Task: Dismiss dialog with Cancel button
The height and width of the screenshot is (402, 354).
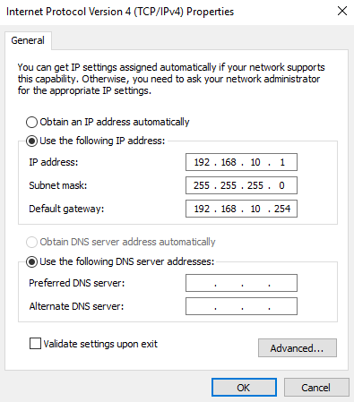Action: pyautogui.click(x=316, y=388)
